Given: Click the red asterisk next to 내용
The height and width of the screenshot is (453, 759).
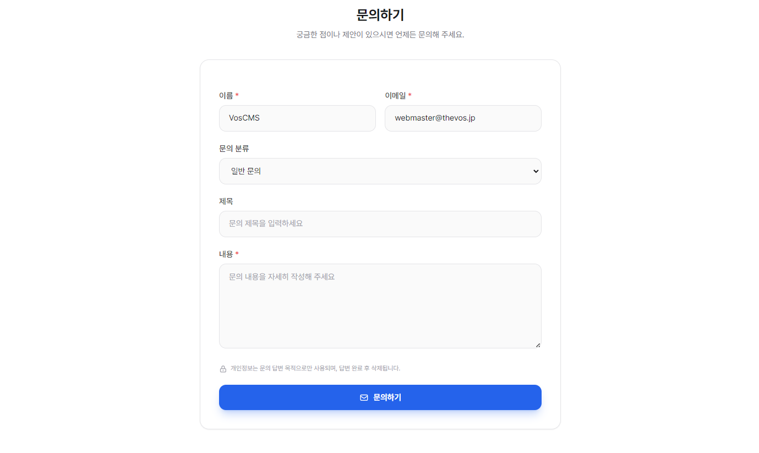Looking at the screenshot, I should 237,254.
